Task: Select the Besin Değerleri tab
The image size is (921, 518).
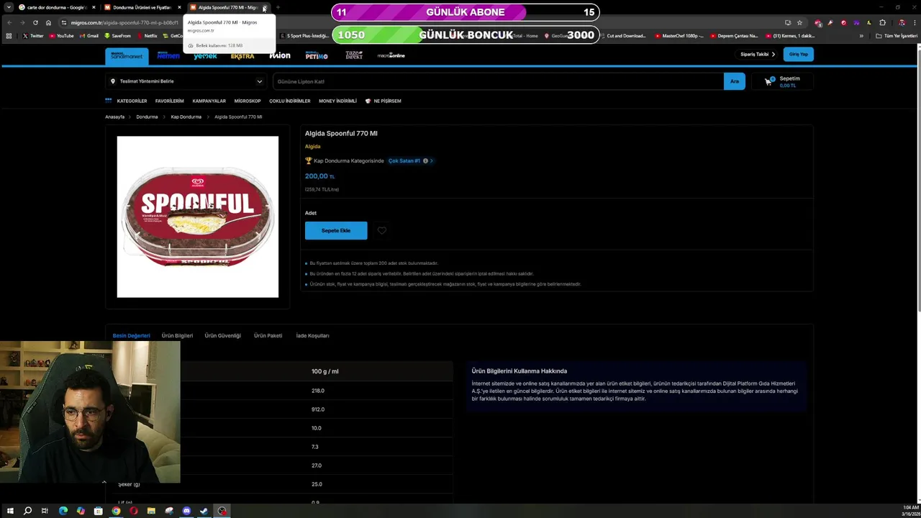Action: [x=131, y=335]
